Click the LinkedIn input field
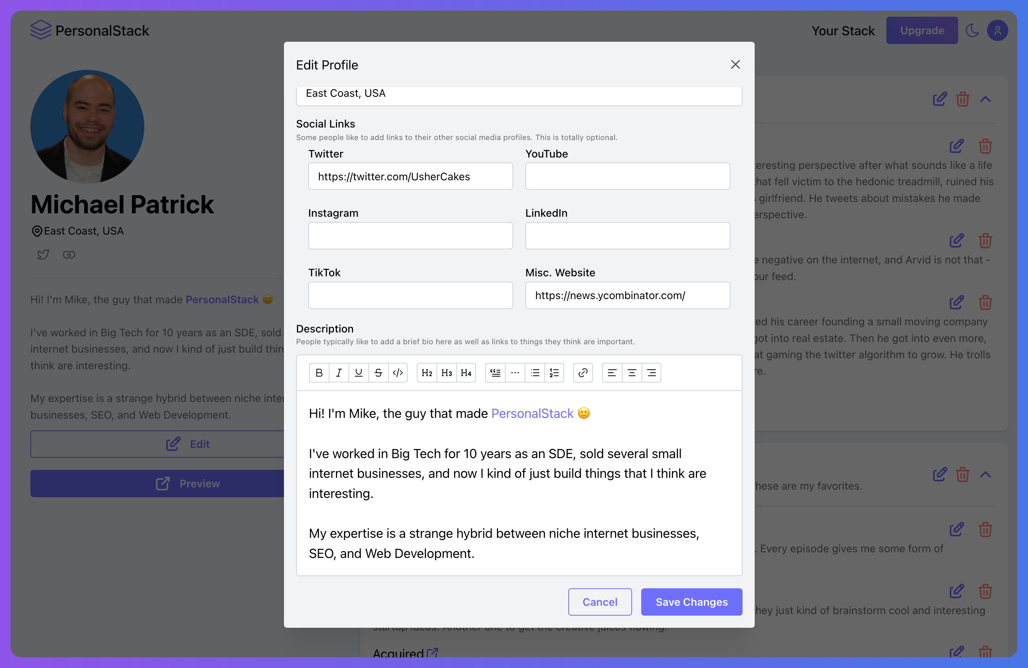 tap(628, 236)
